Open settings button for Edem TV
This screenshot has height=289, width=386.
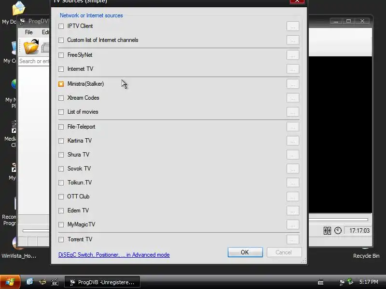pos(293,211)
